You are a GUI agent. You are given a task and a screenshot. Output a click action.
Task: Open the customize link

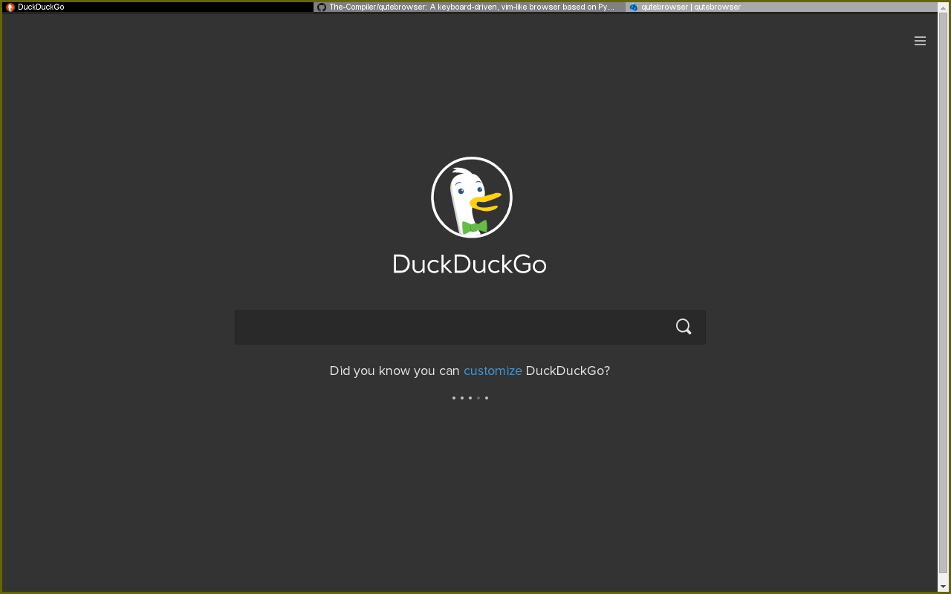[493, 371]
